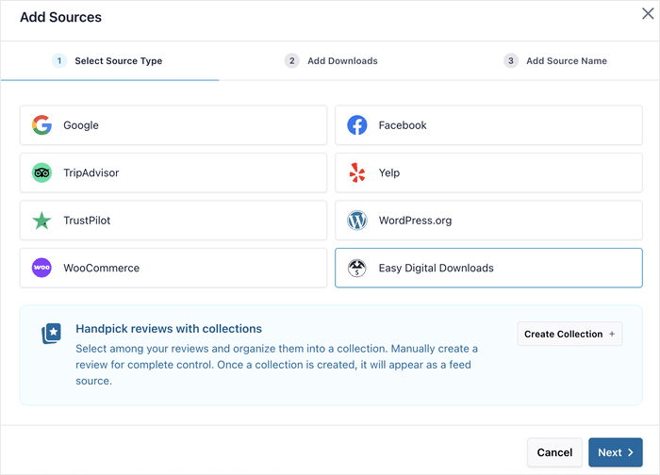Click the step 3 number badge
The height and width of the screenshot is (475, 660).
(x=511, y=61)
